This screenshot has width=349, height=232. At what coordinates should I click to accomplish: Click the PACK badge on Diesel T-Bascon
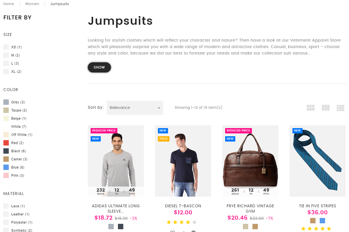[x=164, y=139]
